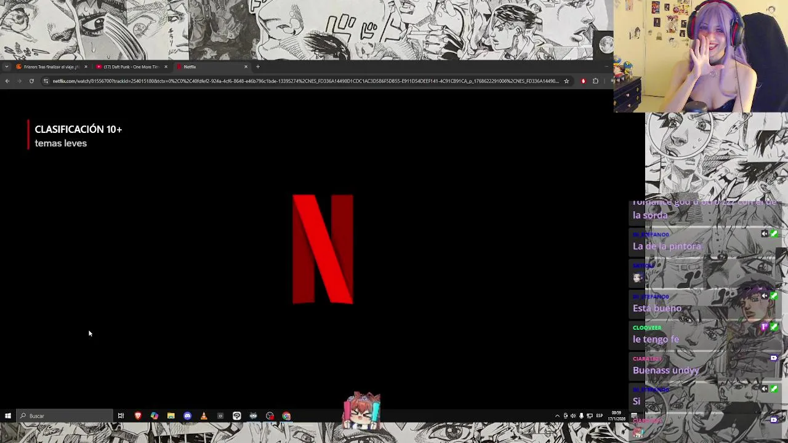Click the 'Buenass undyy' chat message
Viewport: 788px width, 443px height.
(x=665, y=370)
